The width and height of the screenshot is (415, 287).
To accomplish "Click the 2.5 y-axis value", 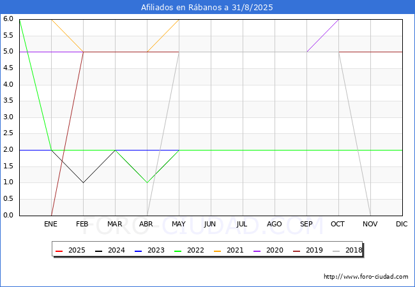I will click(8, 133).
